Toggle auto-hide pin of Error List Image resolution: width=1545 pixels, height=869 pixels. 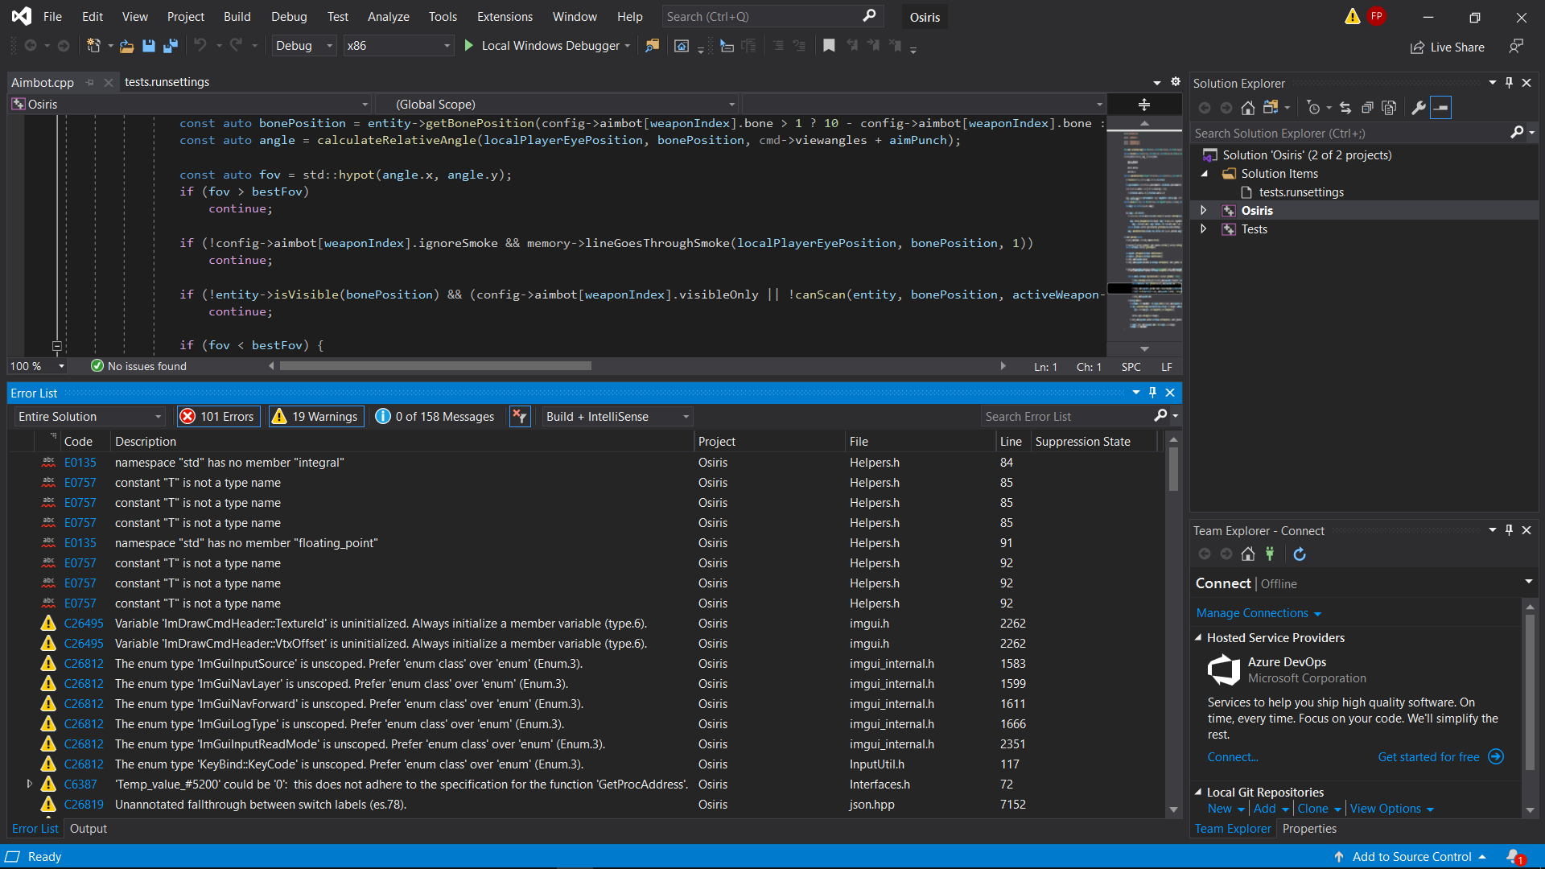1152,393
